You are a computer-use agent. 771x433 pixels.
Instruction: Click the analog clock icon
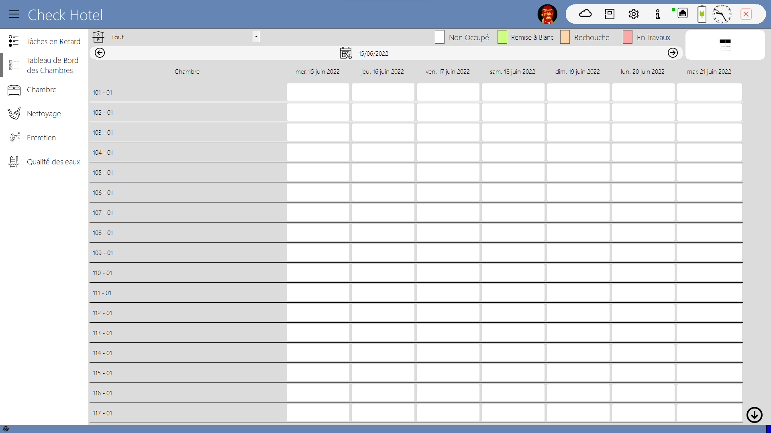tap(722, 14)
